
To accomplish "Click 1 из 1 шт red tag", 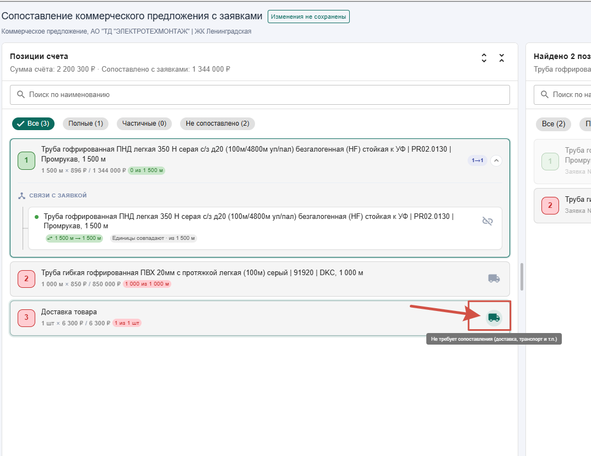I will pos(127,323).
